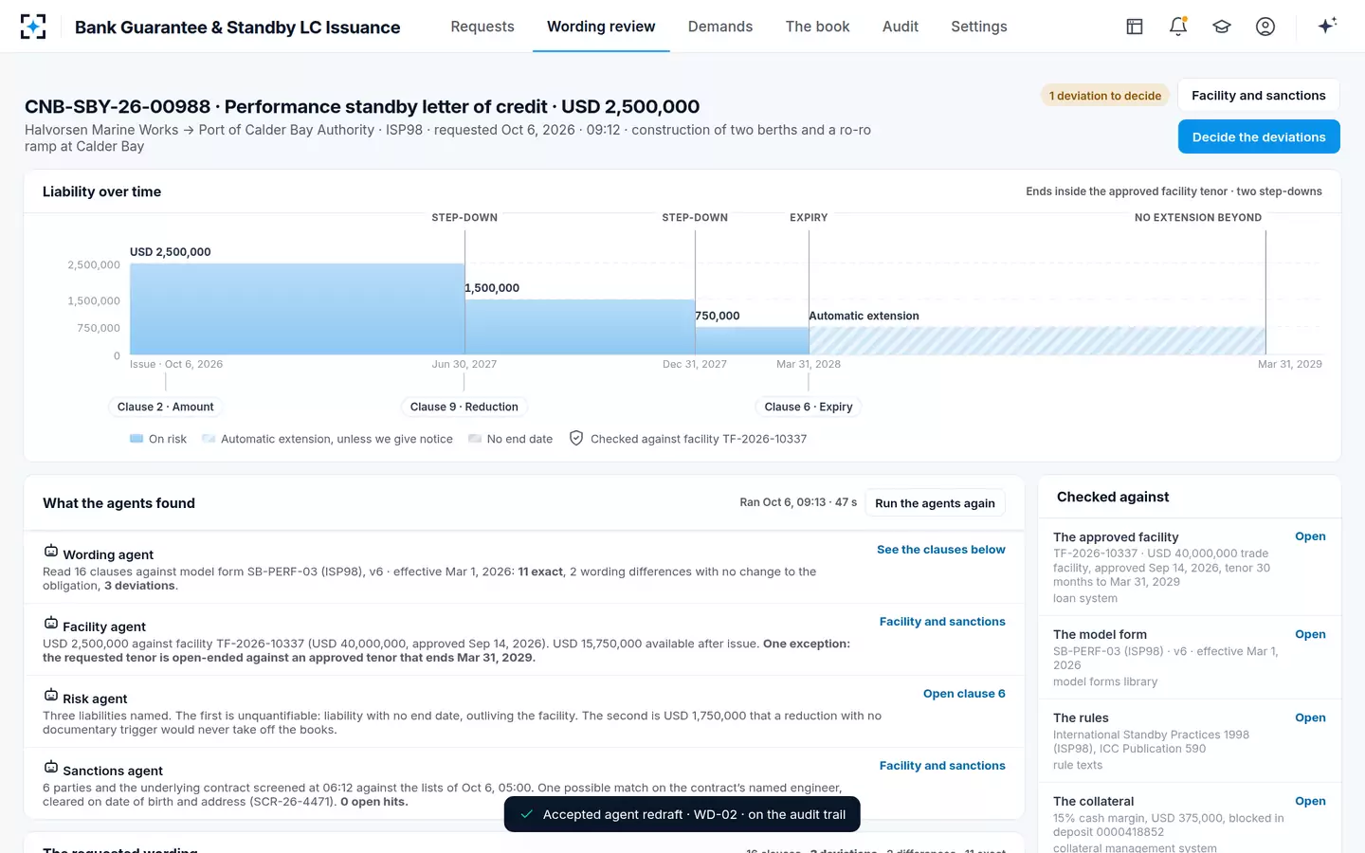Screen dimensions: 1365x853
Task: Click the Wording agent robot icon
Action: (x=51, y=551)
